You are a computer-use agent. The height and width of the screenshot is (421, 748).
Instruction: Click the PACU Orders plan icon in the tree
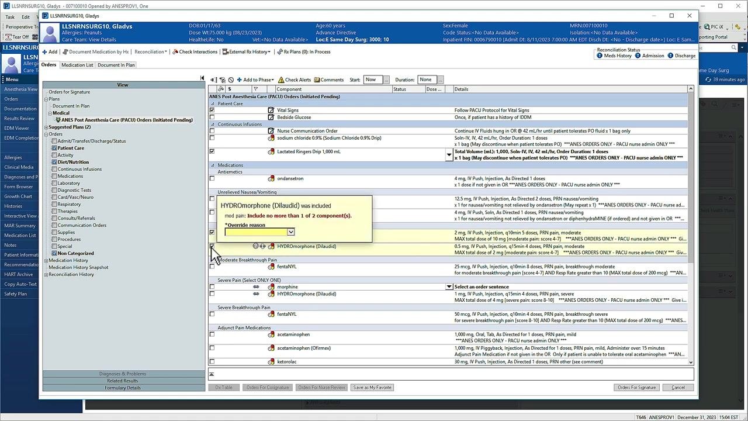point(58,120)
